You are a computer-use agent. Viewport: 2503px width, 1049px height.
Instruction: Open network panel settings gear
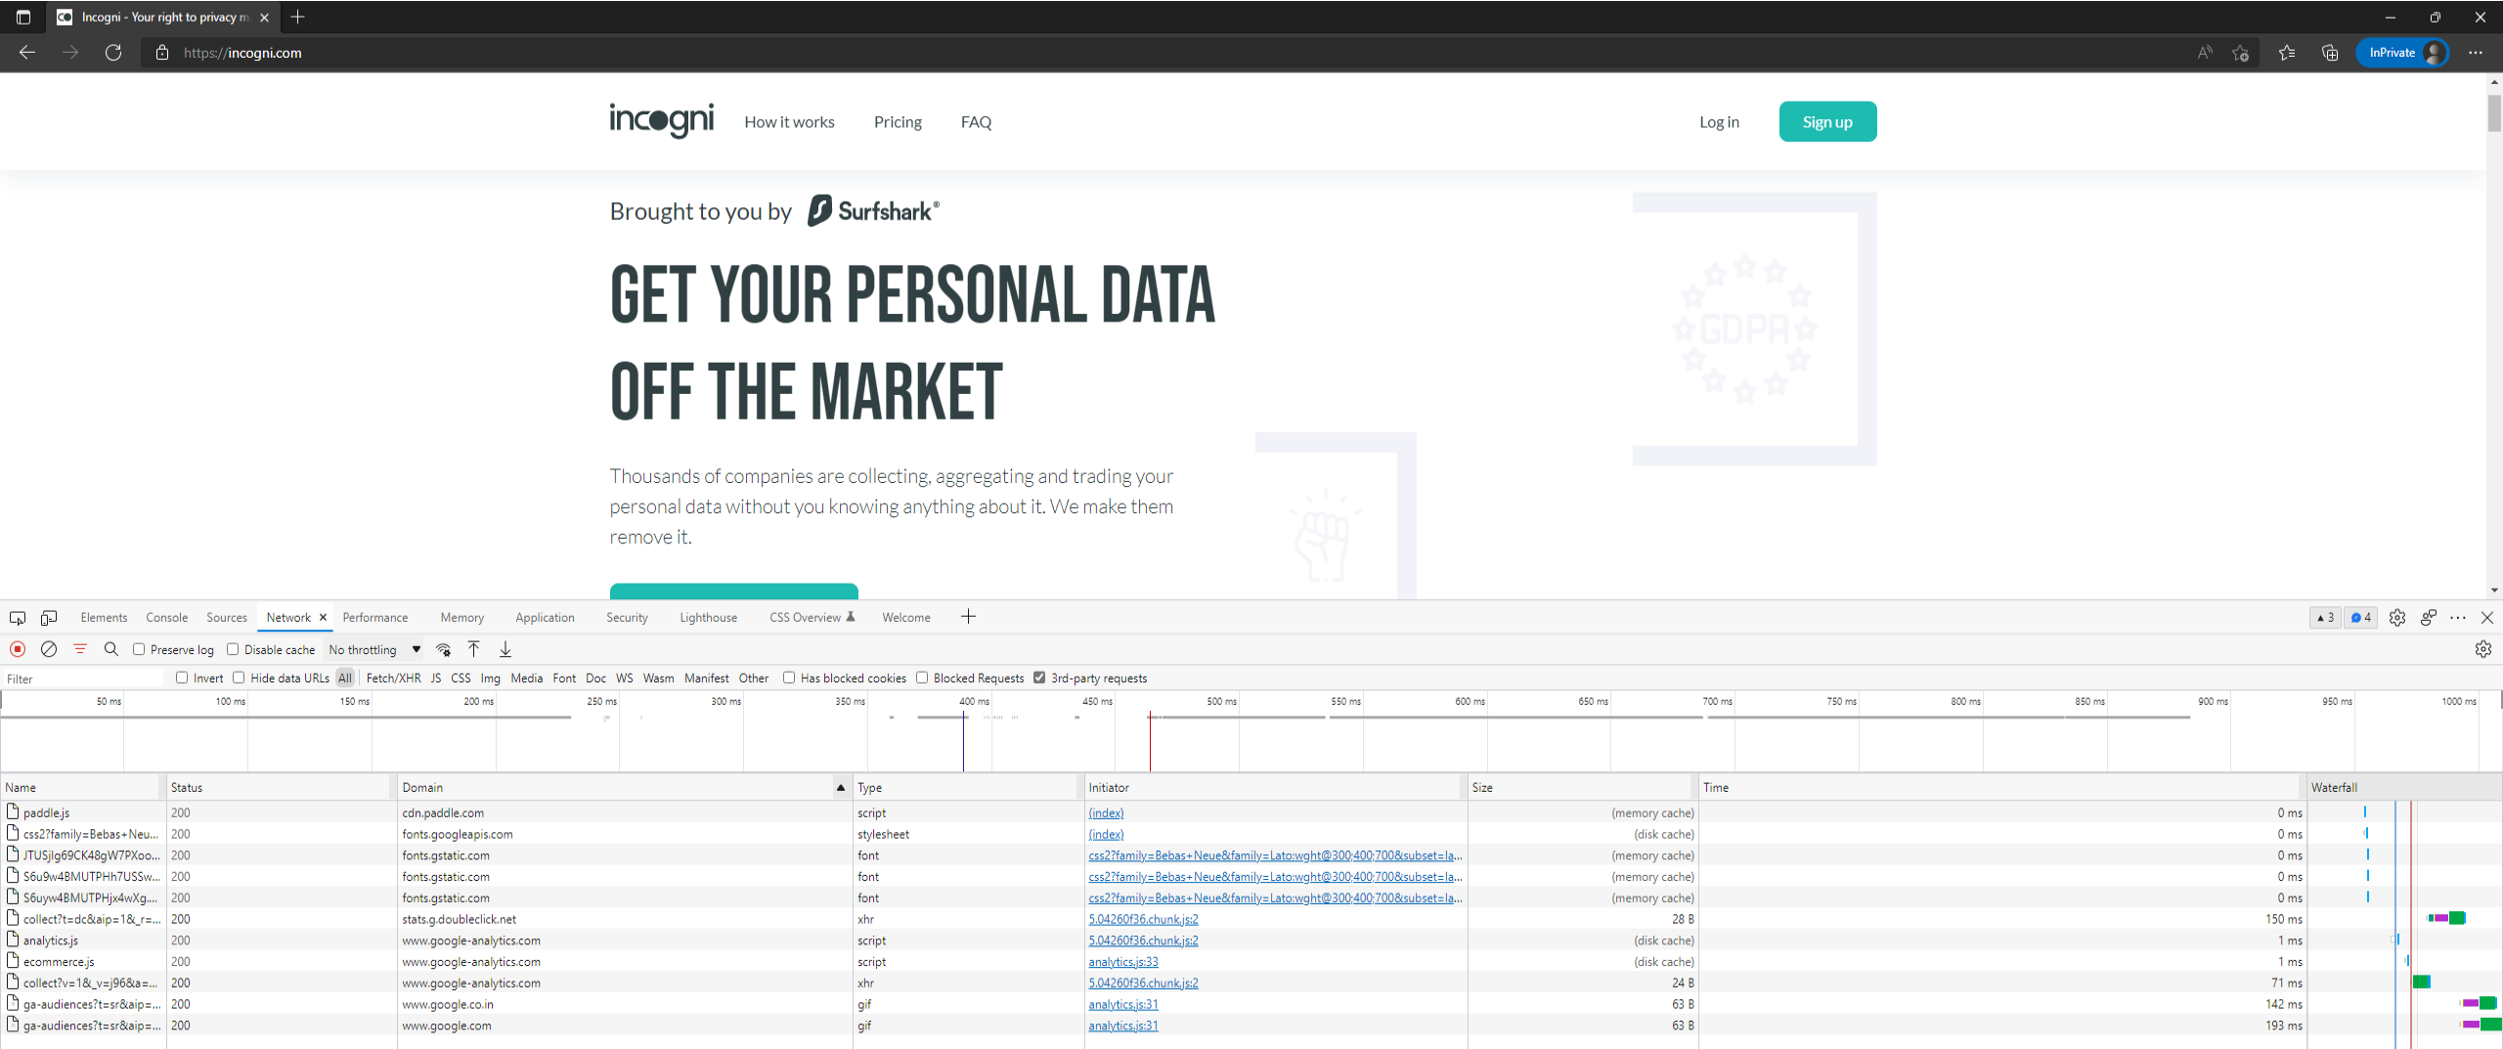(2483, 649)
